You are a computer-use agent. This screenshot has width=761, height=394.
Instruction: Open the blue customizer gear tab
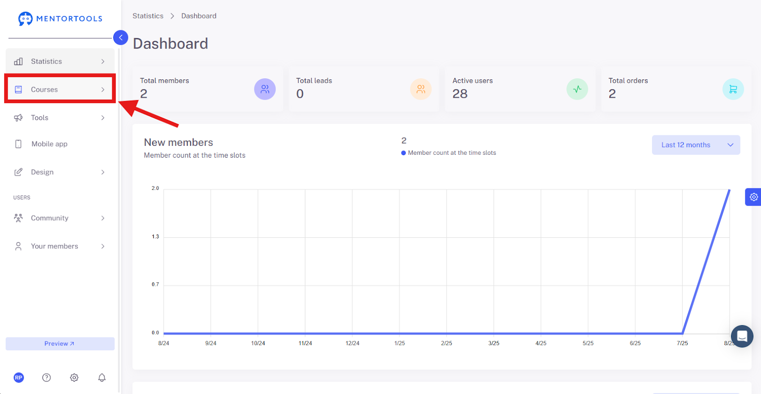tap(753, 197)
